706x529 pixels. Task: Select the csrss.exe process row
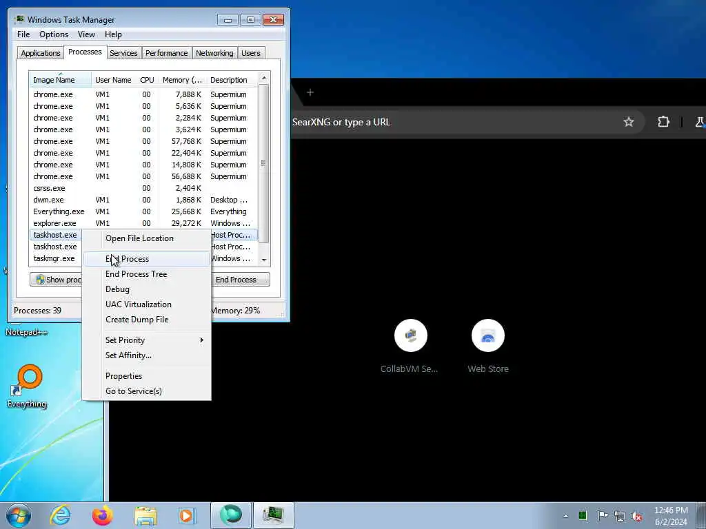(x=143, y=188)
